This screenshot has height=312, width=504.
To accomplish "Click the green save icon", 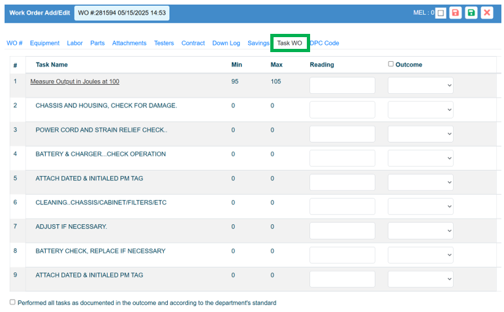I will point(471,13).
